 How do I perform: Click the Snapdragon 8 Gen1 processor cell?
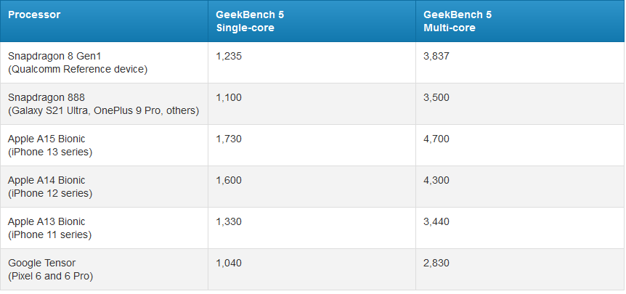coord(78,62)
